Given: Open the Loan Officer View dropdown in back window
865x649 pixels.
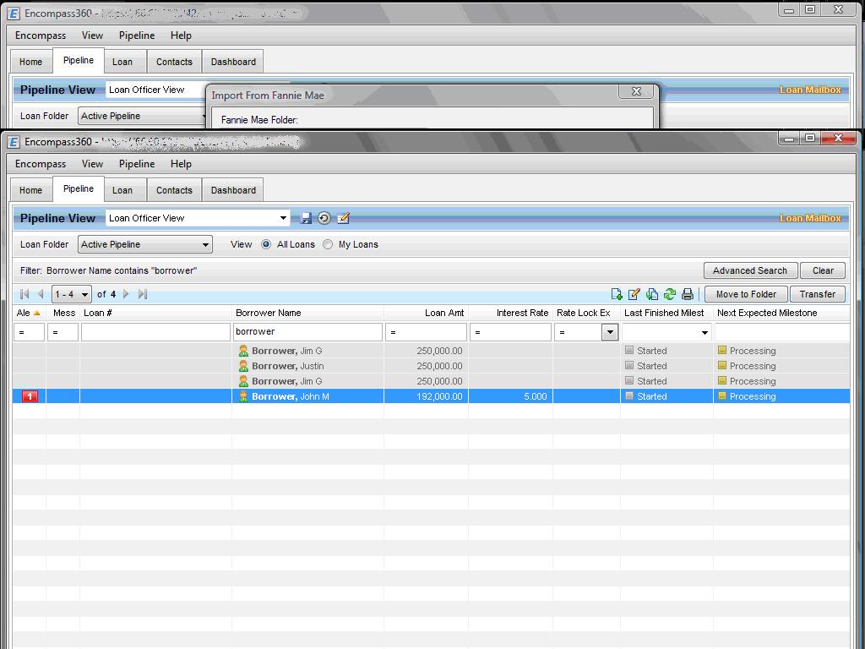Looking at the screenshot, I should pyautogui.click(x=155, y=90).
